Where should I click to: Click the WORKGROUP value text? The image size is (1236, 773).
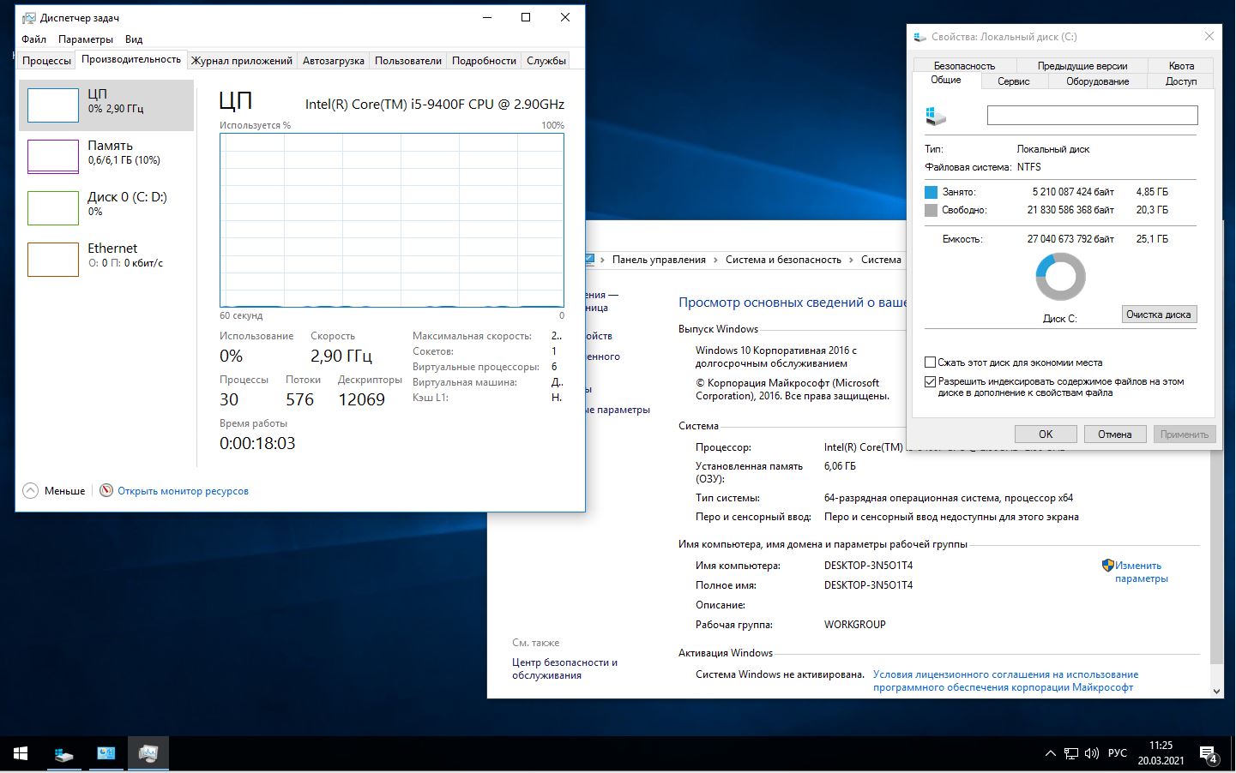pyautogui.click(x=854, y=625)
